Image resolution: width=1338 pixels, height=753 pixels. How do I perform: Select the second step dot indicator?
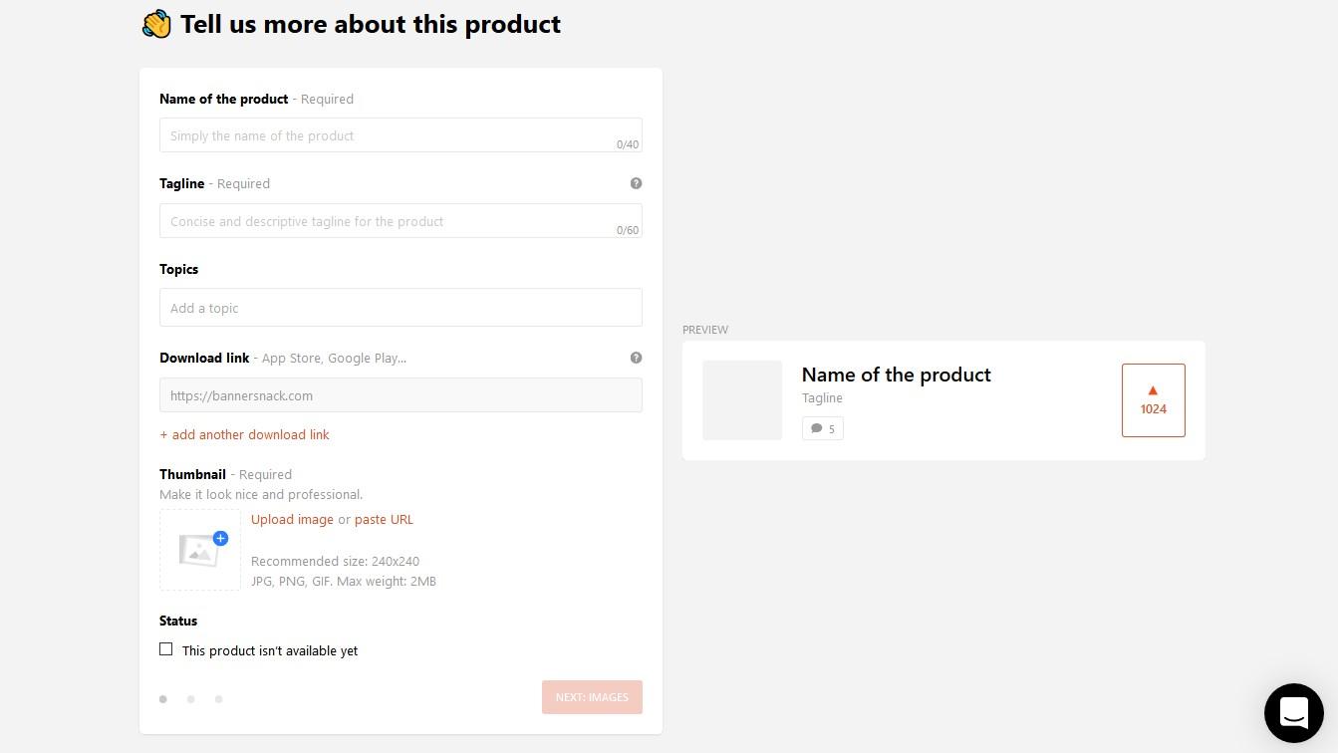pos(190,699)
